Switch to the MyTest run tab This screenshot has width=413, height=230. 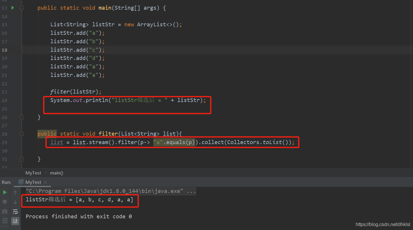click(x=33, y=182)
